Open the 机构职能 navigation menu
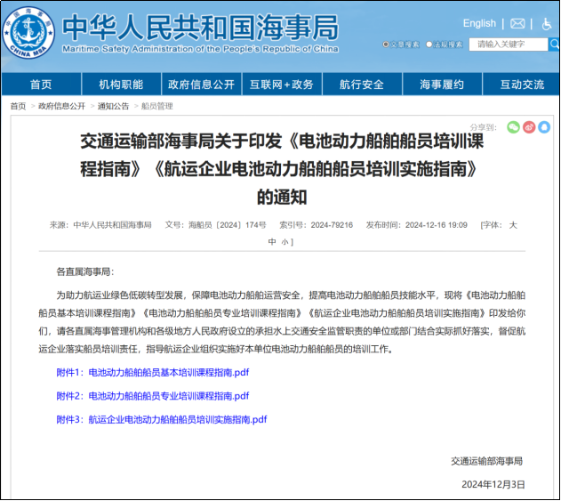 click(121, 85)
